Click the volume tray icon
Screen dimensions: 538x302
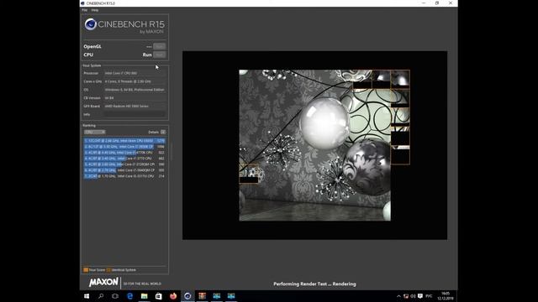(413, 296)
